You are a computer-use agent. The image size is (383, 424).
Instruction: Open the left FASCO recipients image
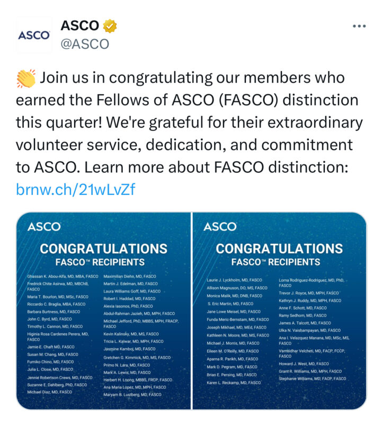pos(103,311)
